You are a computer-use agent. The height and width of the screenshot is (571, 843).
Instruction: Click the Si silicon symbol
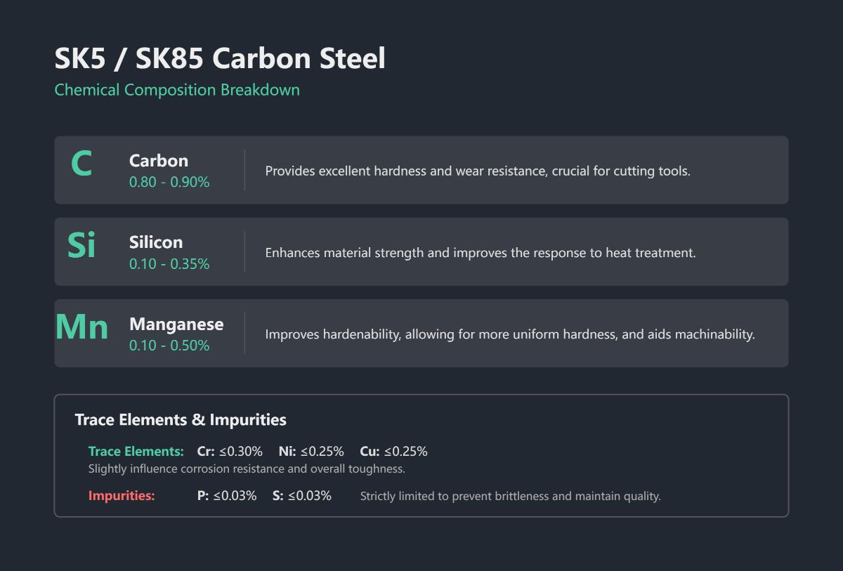(x=81, y=245)
